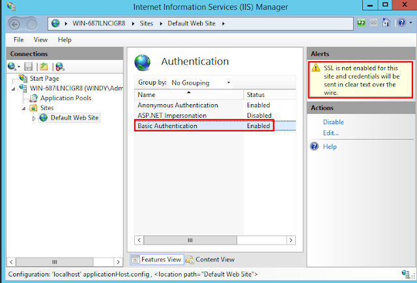Viewport: 417px width, 283px height.
Task: Click the status bar network configuration icon
Action: [406, 274]
